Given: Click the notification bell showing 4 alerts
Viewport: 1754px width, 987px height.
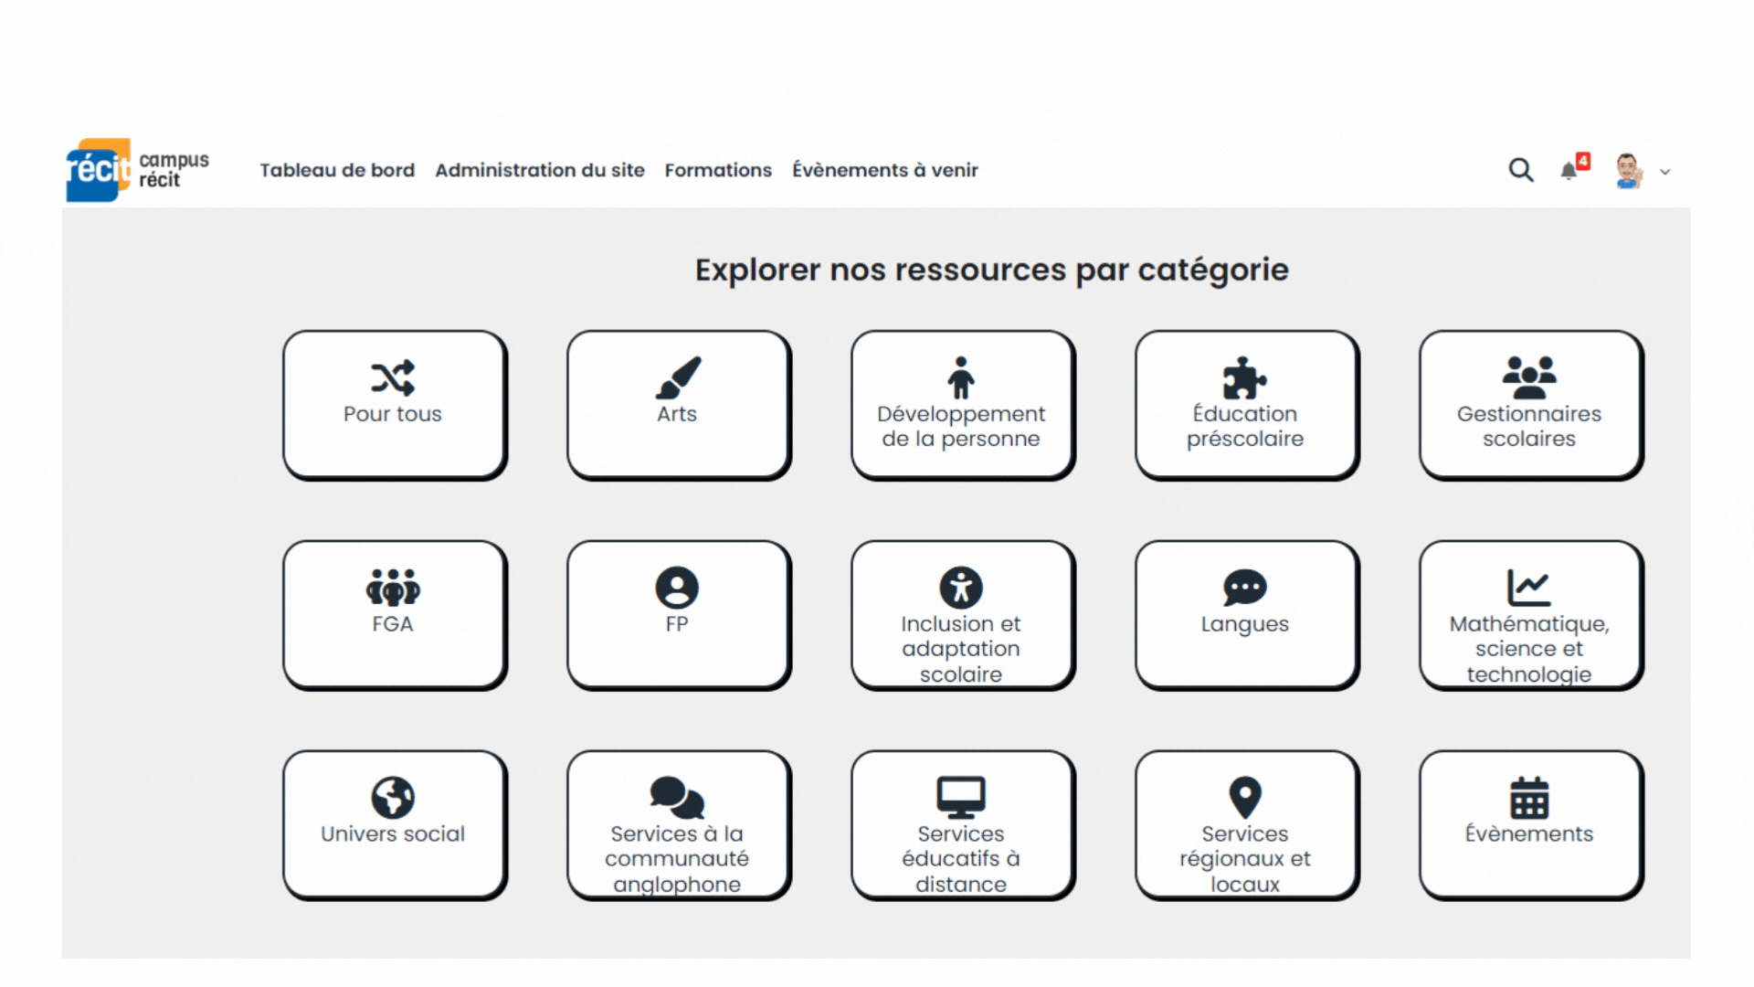Looking at the screenshot, I should click(1570, 170).
